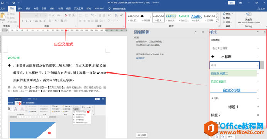
Task: Click the Increase Font Size icon
Action: coord(50,15)
